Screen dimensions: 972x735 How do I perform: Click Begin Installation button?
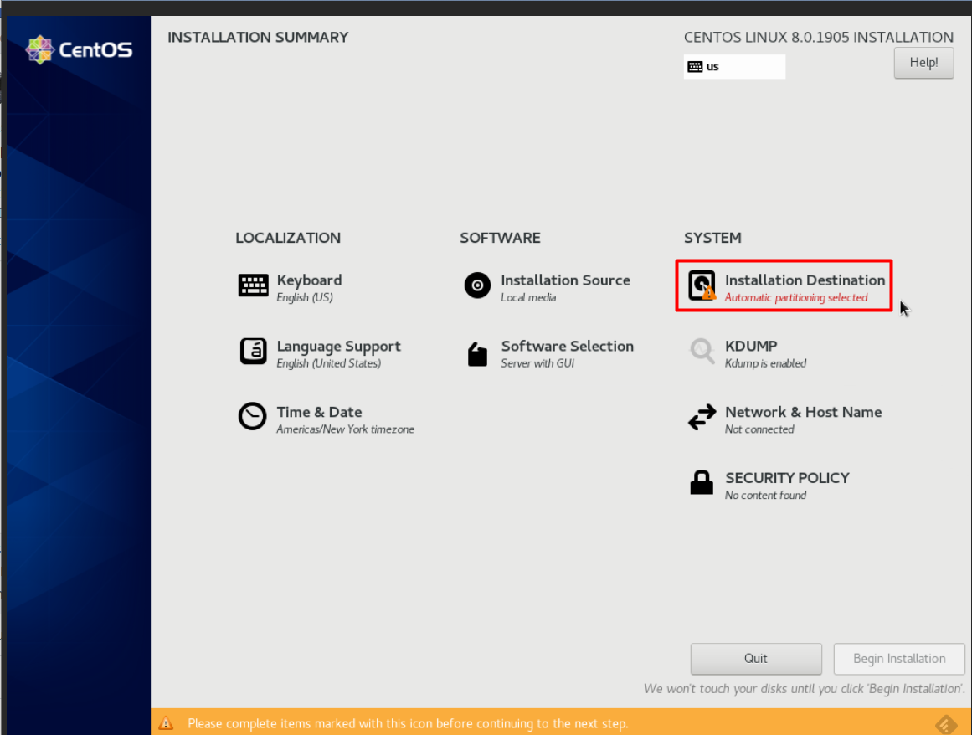[899, 658]
